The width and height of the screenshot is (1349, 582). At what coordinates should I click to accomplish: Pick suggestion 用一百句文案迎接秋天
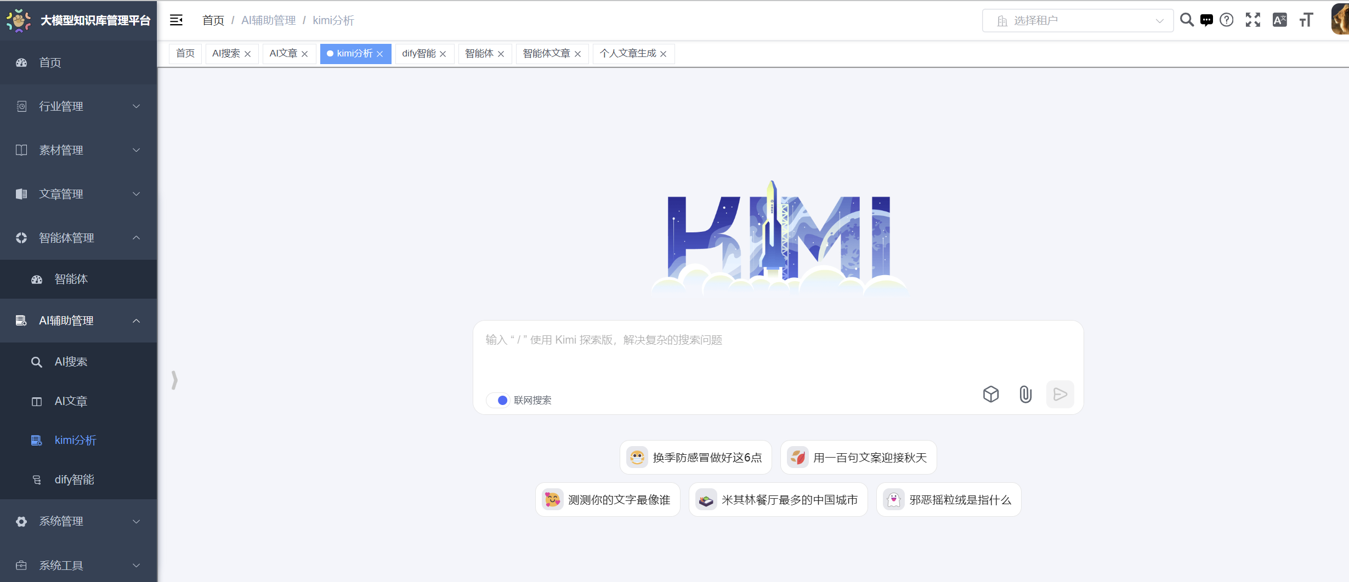[x=859, y=458]
